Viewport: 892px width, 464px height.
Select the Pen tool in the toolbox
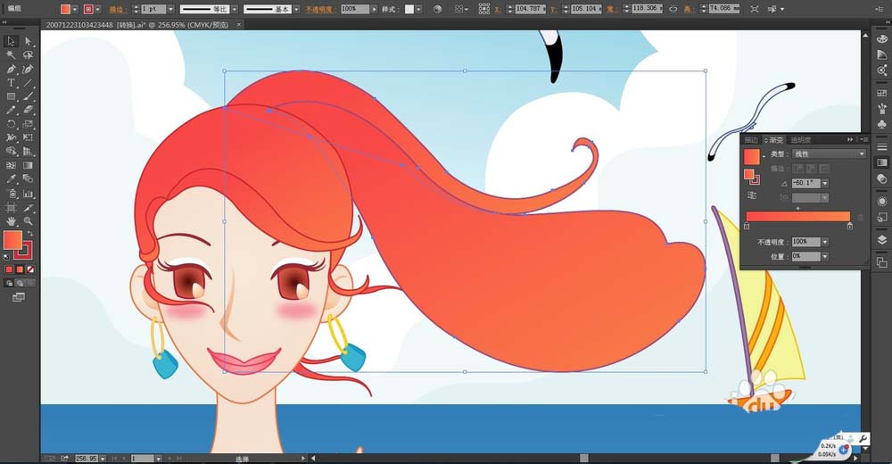11,69
